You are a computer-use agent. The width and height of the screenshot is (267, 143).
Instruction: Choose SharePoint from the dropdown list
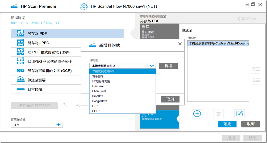[123, 91]
